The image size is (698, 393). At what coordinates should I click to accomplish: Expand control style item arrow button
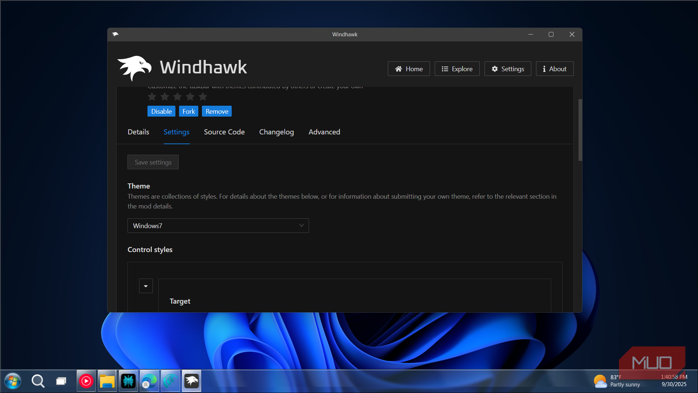tap(146, 286)
